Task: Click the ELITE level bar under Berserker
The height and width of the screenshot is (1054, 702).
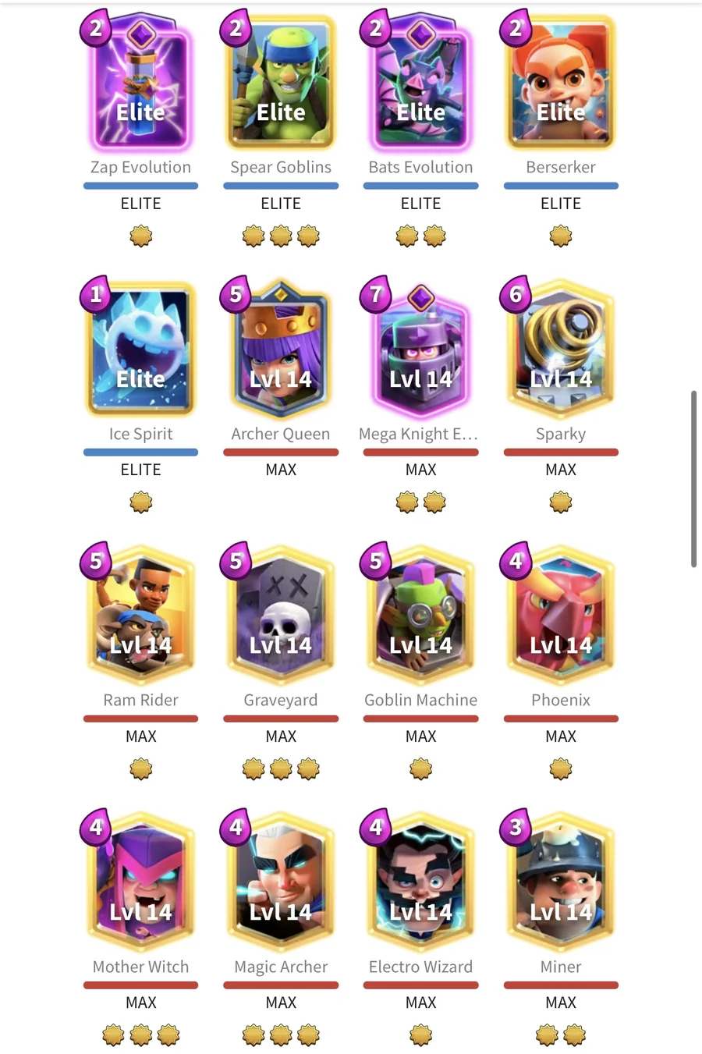Action: 561,186
